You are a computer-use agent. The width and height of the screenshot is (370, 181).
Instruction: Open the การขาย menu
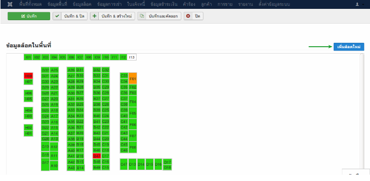[x=225, y=4]
